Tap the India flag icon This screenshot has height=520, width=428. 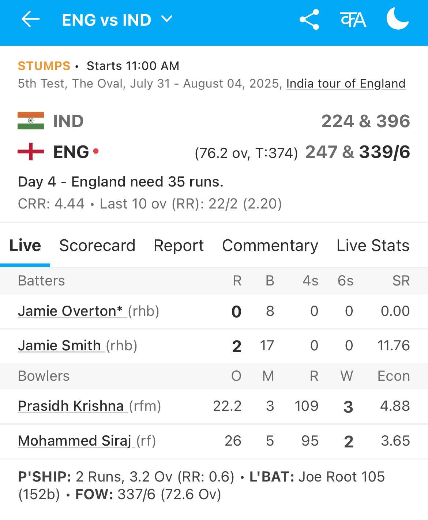31,121
